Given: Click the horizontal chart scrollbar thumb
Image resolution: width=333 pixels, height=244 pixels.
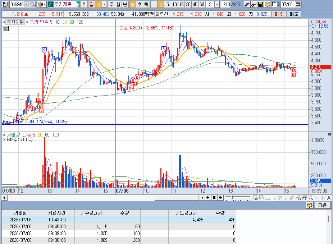Looking at the screenshot, I should point(177,198).
